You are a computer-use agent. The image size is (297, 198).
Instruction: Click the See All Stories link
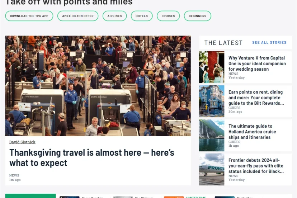(x=269, y=42)
